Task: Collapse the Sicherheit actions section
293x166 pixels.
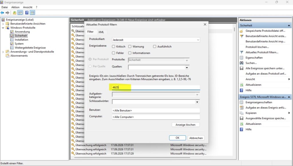Action: coord(289,25)
